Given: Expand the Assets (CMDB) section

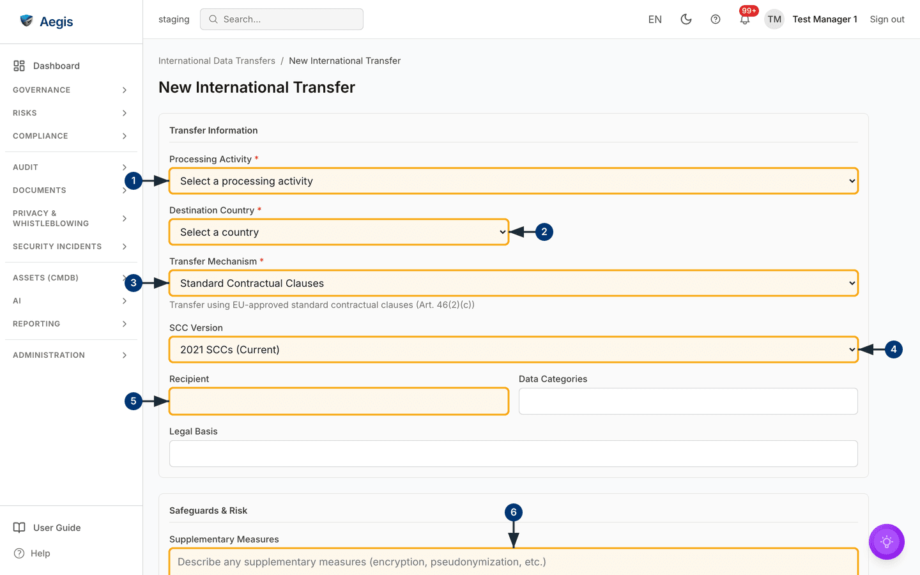Looking at the screenshot, I should (70, 278).
